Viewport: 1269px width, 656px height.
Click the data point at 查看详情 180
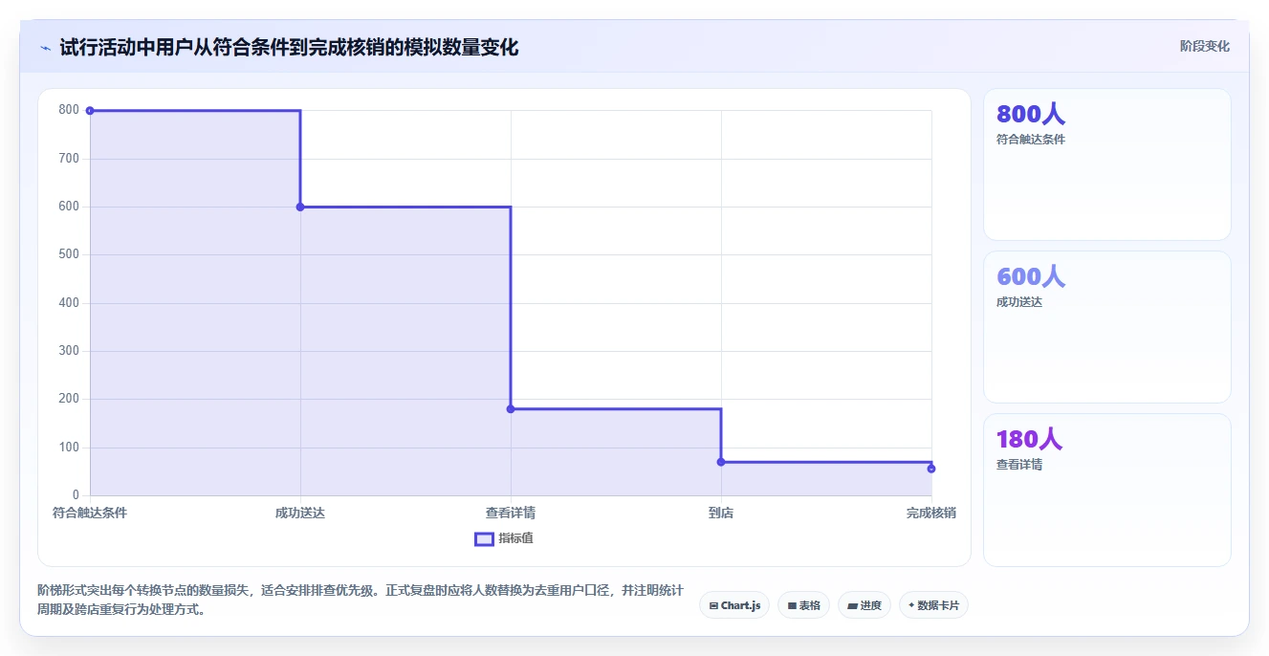click(511, 409)
